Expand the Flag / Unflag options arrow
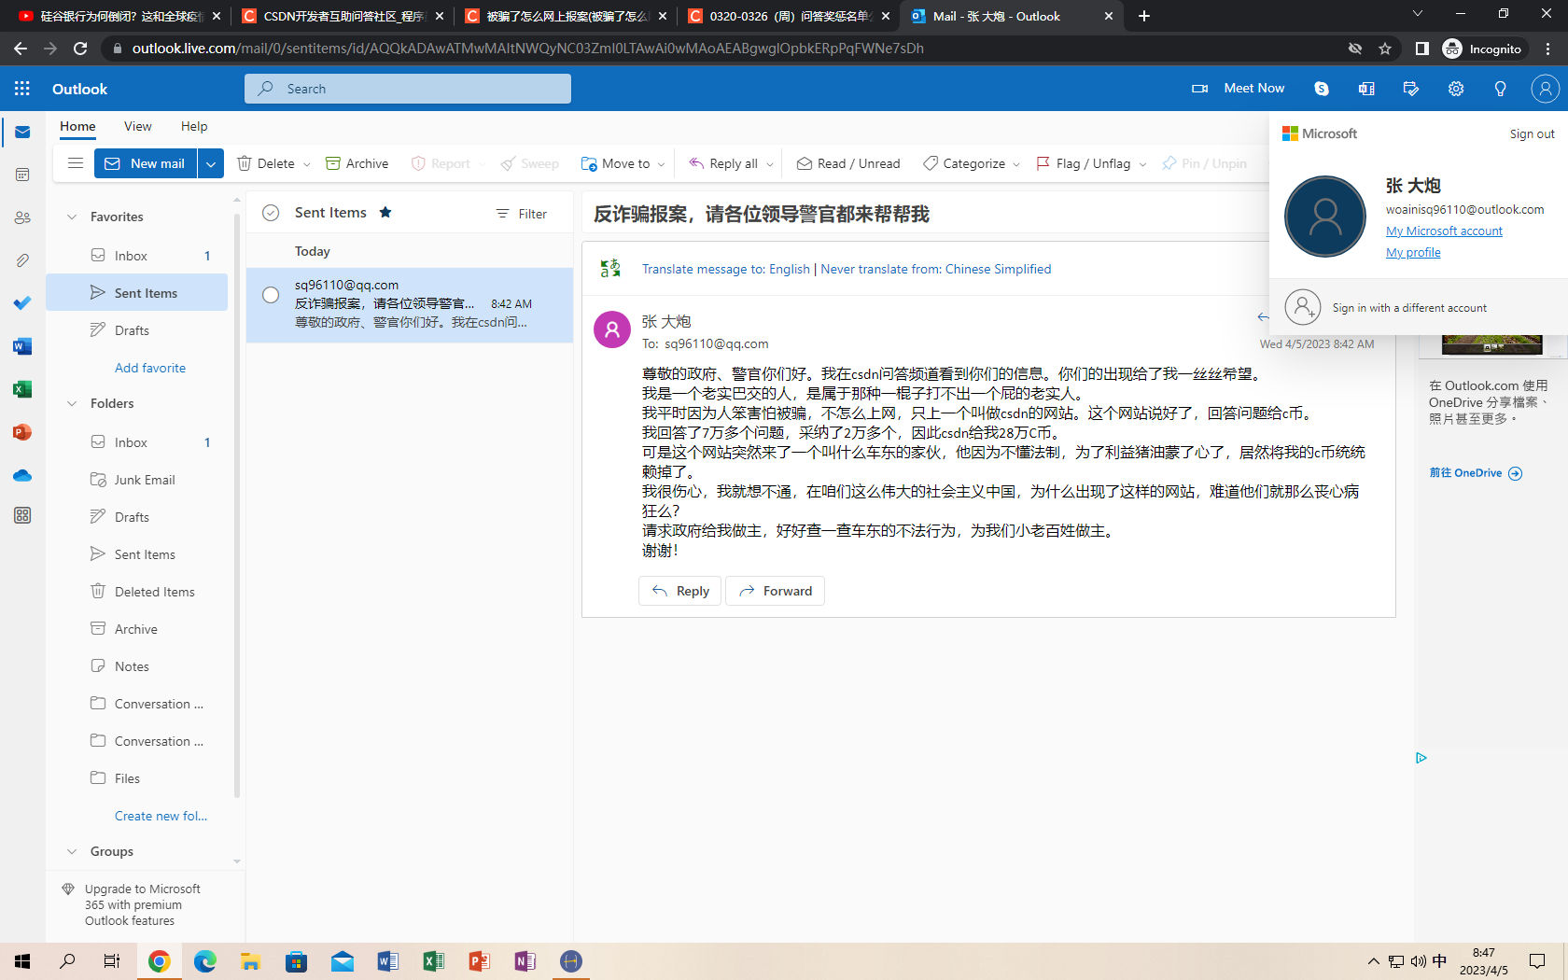 click(1142, 164)
